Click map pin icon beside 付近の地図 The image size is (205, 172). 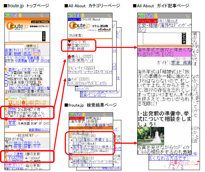(6, 92)
